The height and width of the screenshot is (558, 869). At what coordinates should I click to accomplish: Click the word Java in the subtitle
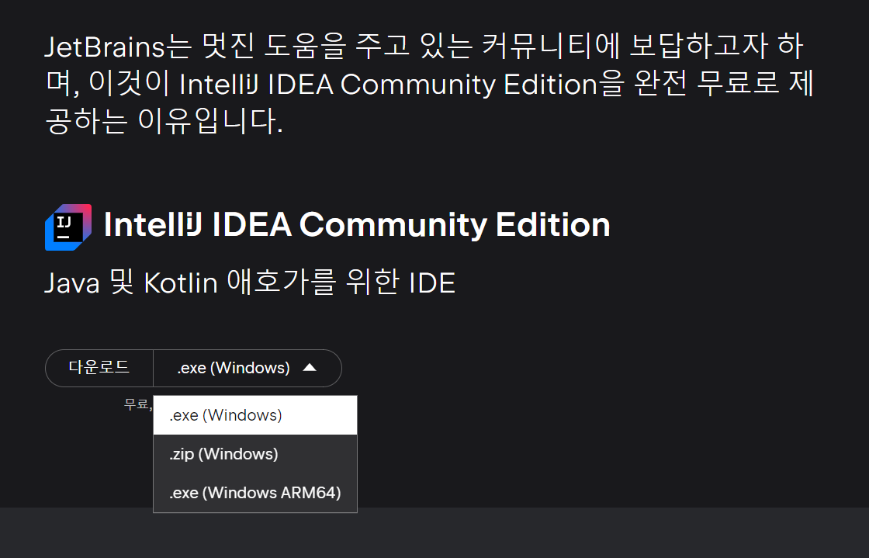(x=72, y=283)
